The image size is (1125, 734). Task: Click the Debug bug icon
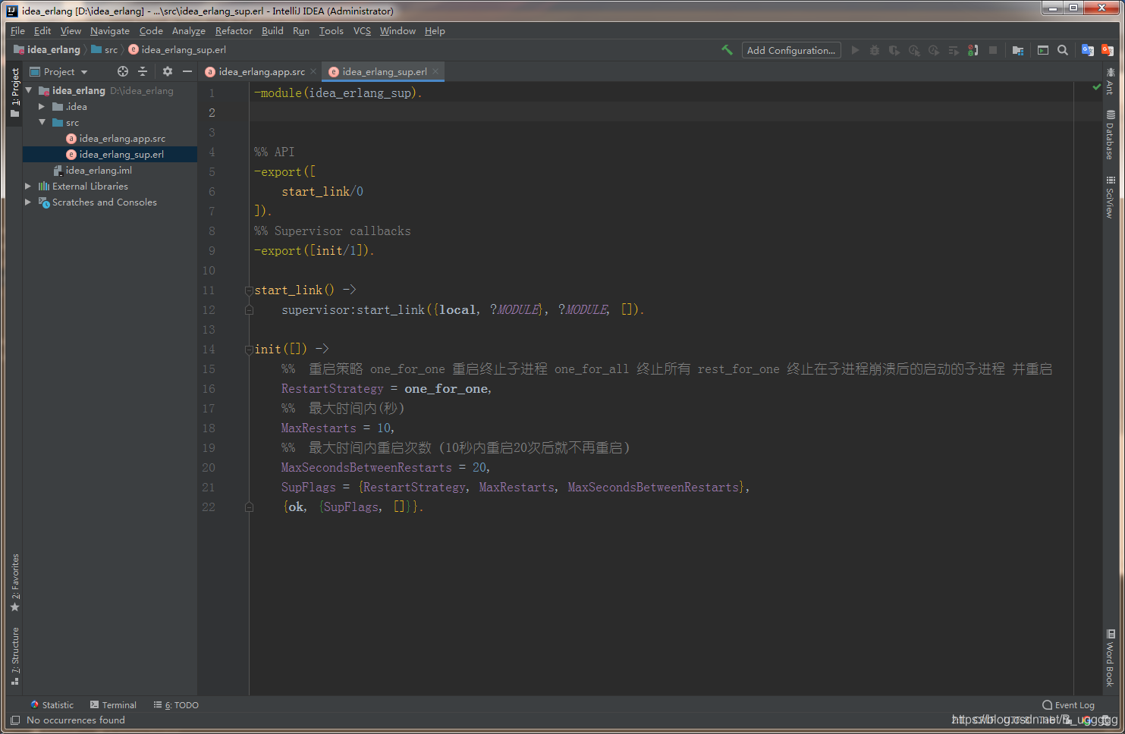coord(875,50)
